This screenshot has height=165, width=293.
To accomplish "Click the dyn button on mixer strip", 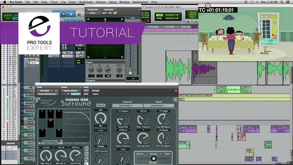I will (27, 63).
